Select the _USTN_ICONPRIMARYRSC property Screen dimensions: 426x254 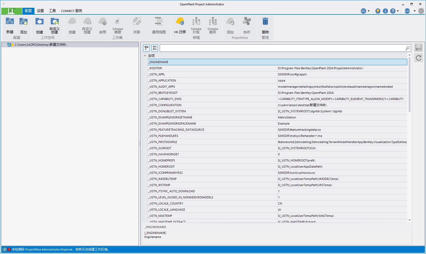278,173
